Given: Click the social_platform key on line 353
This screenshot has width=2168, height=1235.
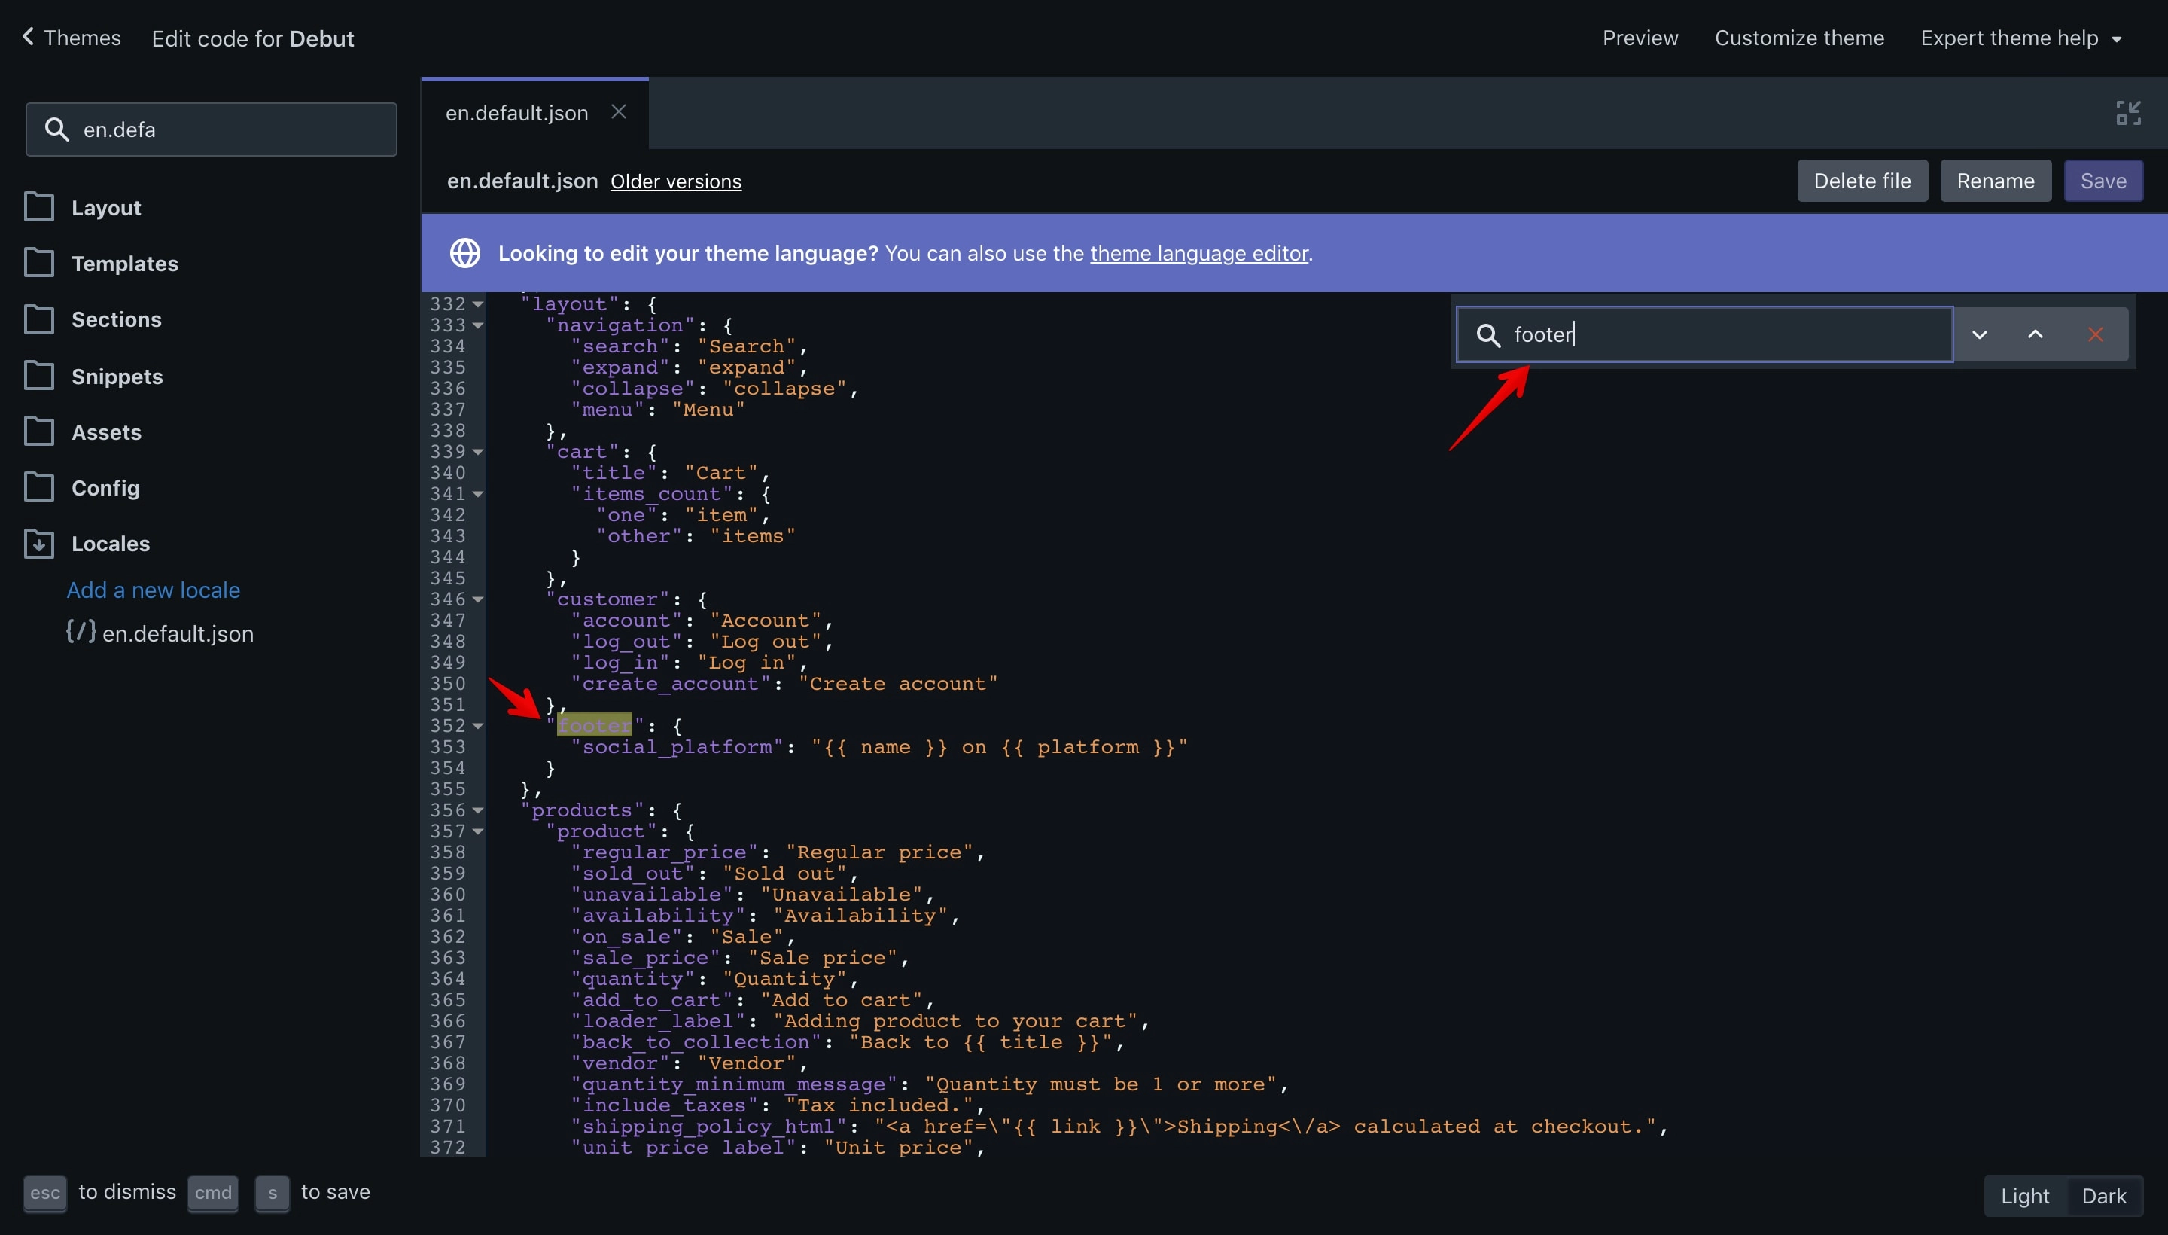Looking at the screenshot, I should [677, 746].
